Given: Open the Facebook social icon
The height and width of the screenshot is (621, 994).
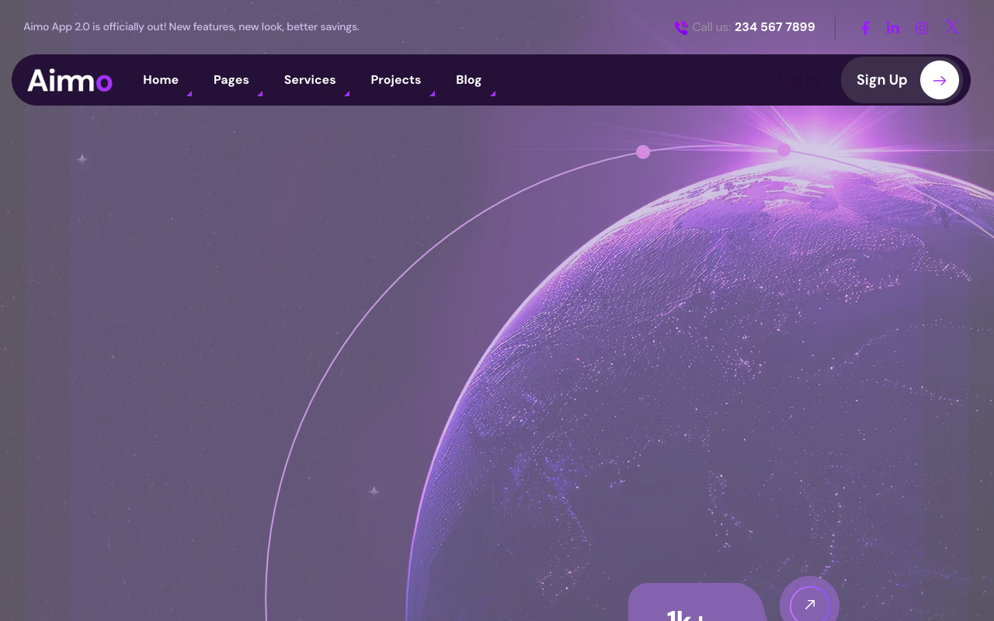Looking at the screenshot, I should coord(865,28).
